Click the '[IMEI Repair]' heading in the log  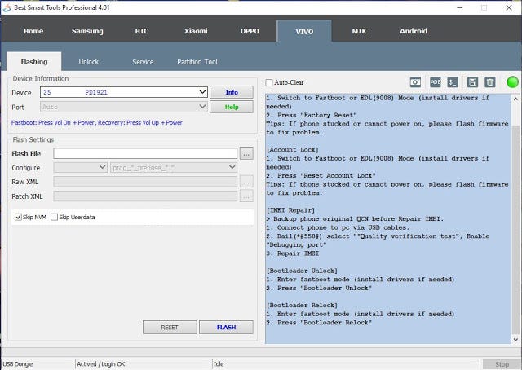(290, 210)
